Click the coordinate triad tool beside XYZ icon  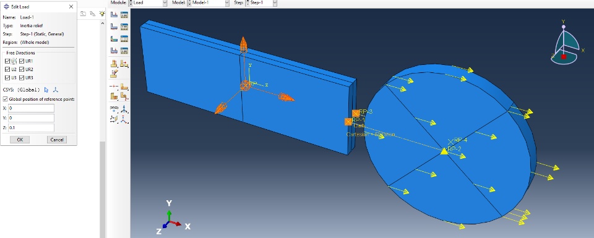click(x=124, y=109)
